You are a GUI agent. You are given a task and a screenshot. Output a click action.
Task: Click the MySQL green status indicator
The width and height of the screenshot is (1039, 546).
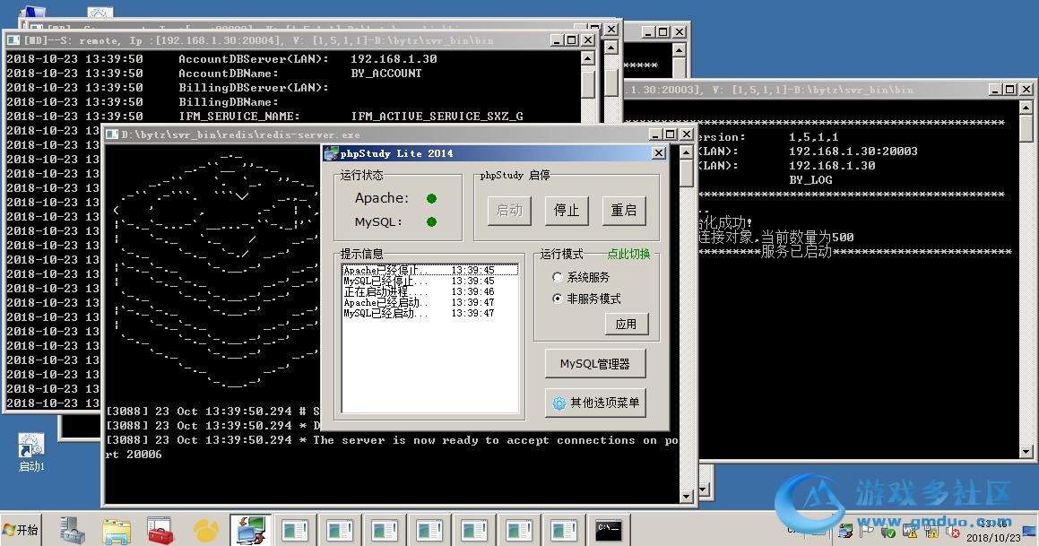pos(431,222)
